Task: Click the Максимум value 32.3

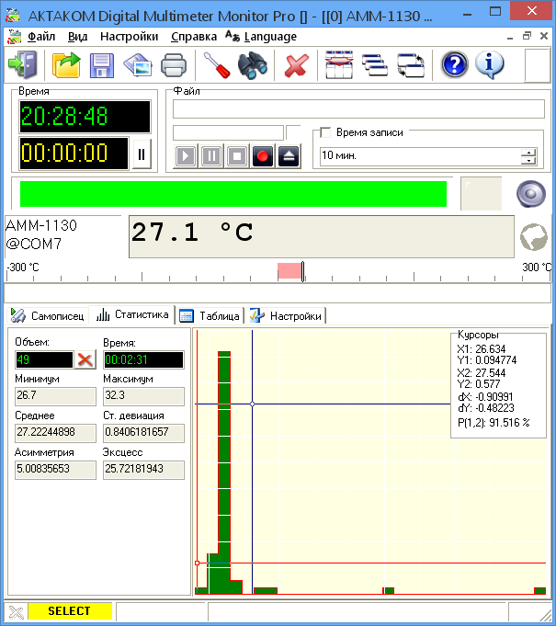Action: [x=143, y=396]
